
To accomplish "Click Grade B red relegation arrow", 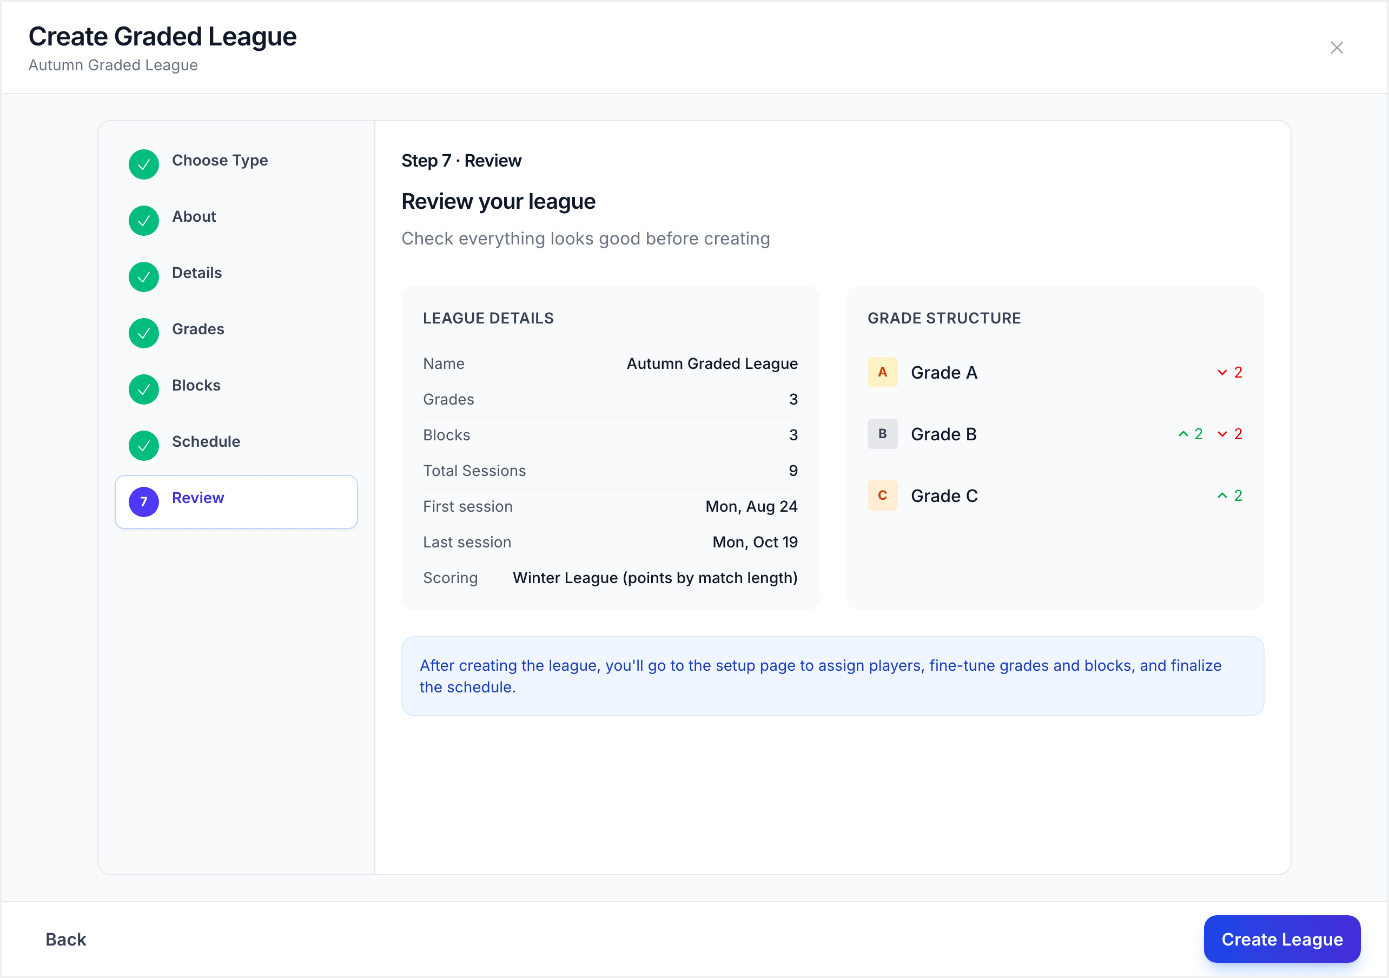I will 1222,434.
